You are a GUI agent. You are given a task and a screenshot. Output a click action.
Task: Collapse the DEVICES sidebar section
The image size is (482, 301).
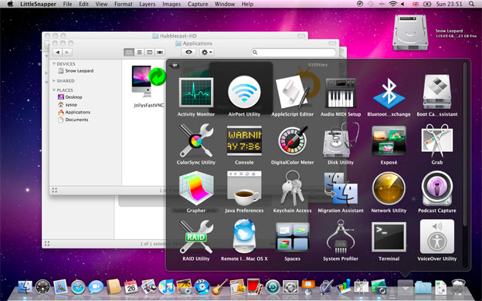click(x=54, y=64)
